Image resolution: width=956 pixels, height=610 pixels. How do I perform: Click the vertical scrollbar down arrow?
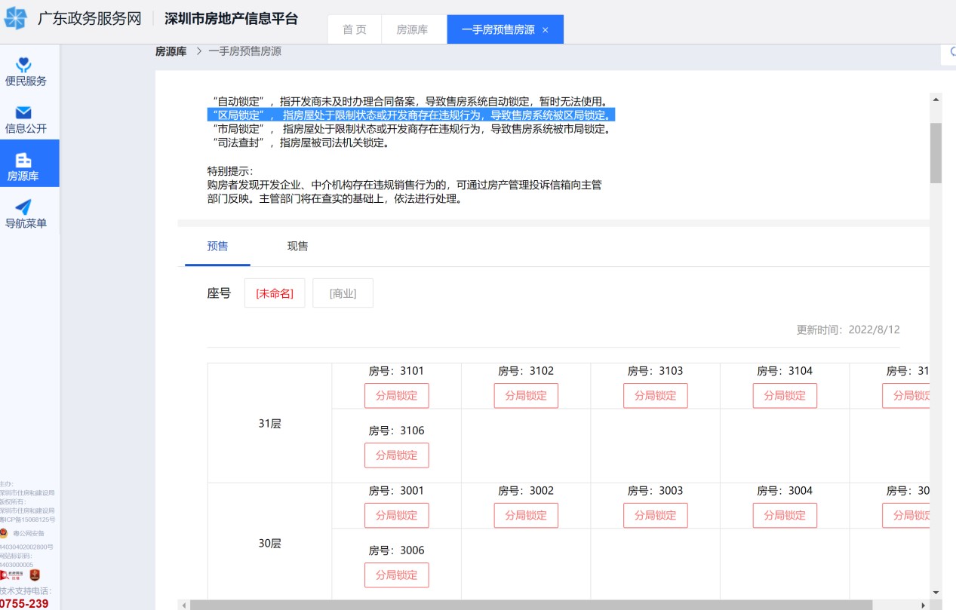936,593
